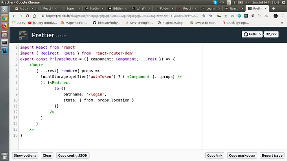The width and height of the screenshot is (287, 161).
Task: Open Chrome's three-dot menu
Action: (282, 16)
